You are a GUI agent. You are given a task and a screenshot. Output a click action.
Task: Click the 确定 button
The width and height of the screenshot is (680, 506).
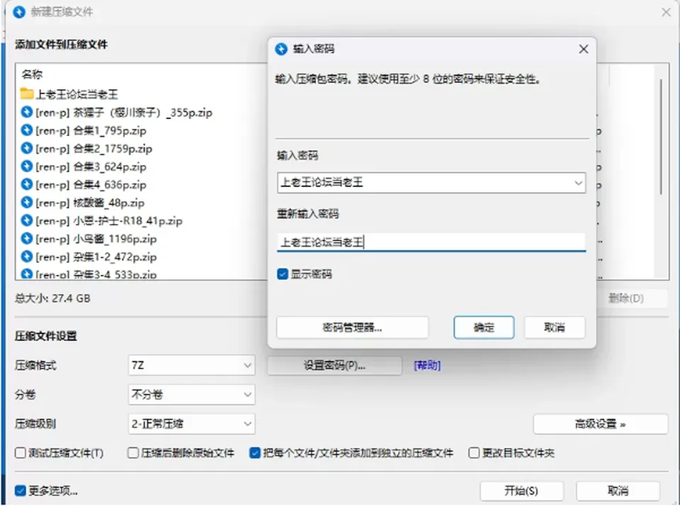pyautogui.click(x=484, y=327)
